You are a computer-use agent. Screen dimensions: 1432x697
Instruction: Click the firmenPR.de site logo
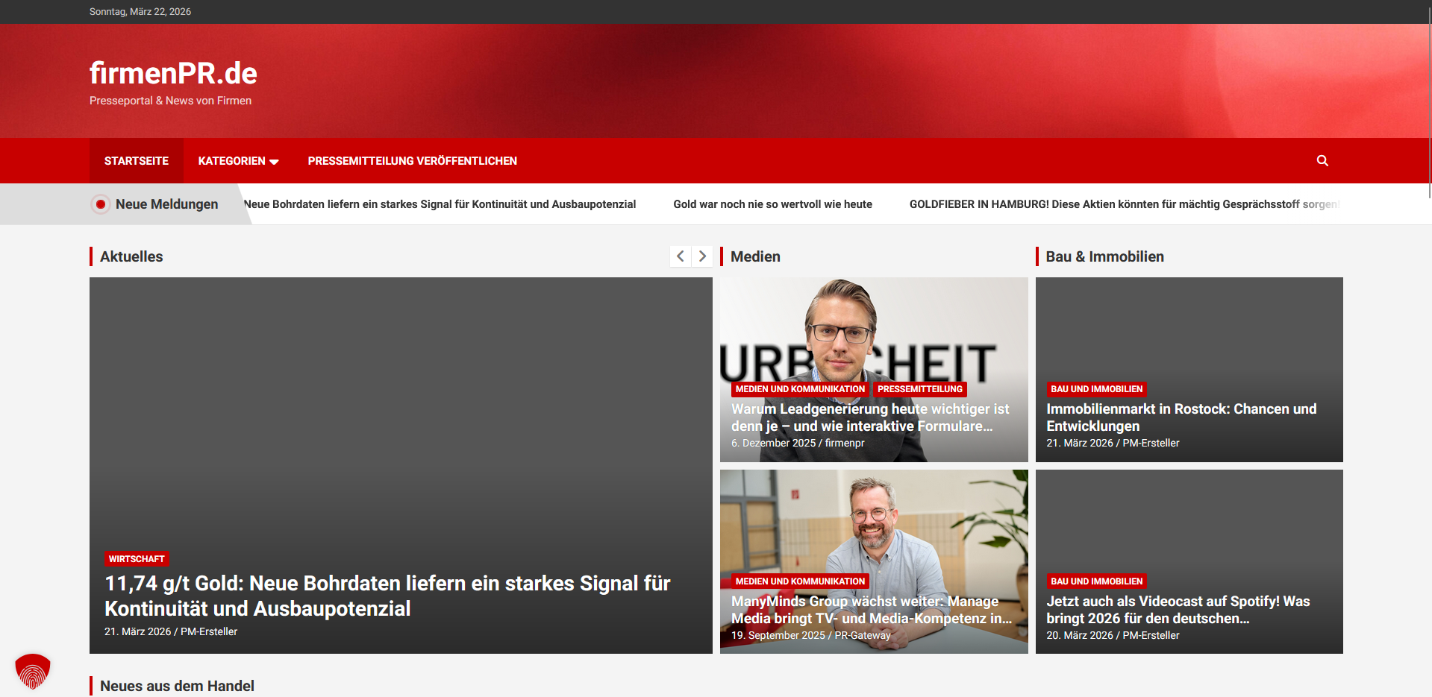click(x=173, y=73)
